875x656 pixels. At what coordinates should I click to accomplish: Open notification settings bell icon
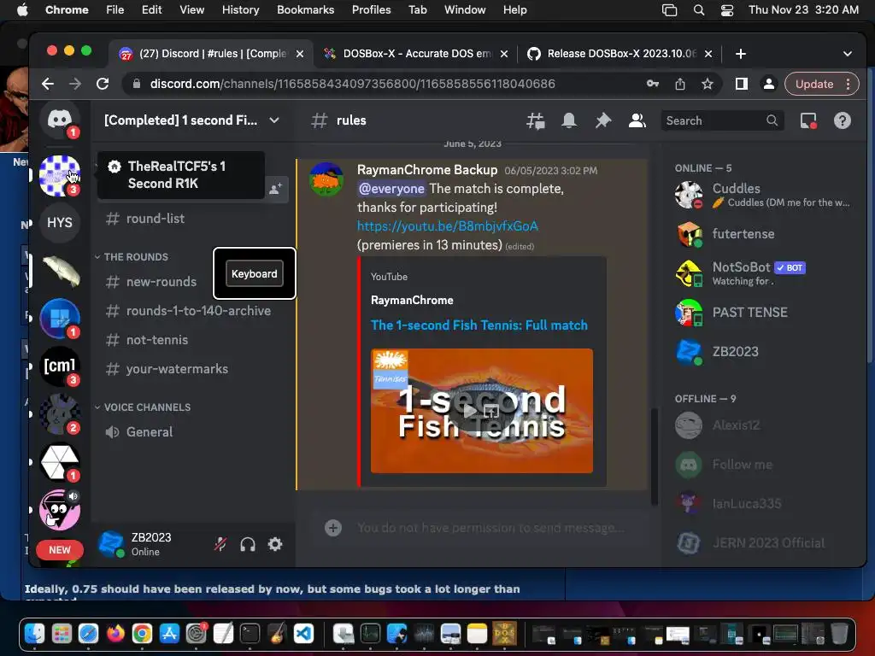pos(569,120)
